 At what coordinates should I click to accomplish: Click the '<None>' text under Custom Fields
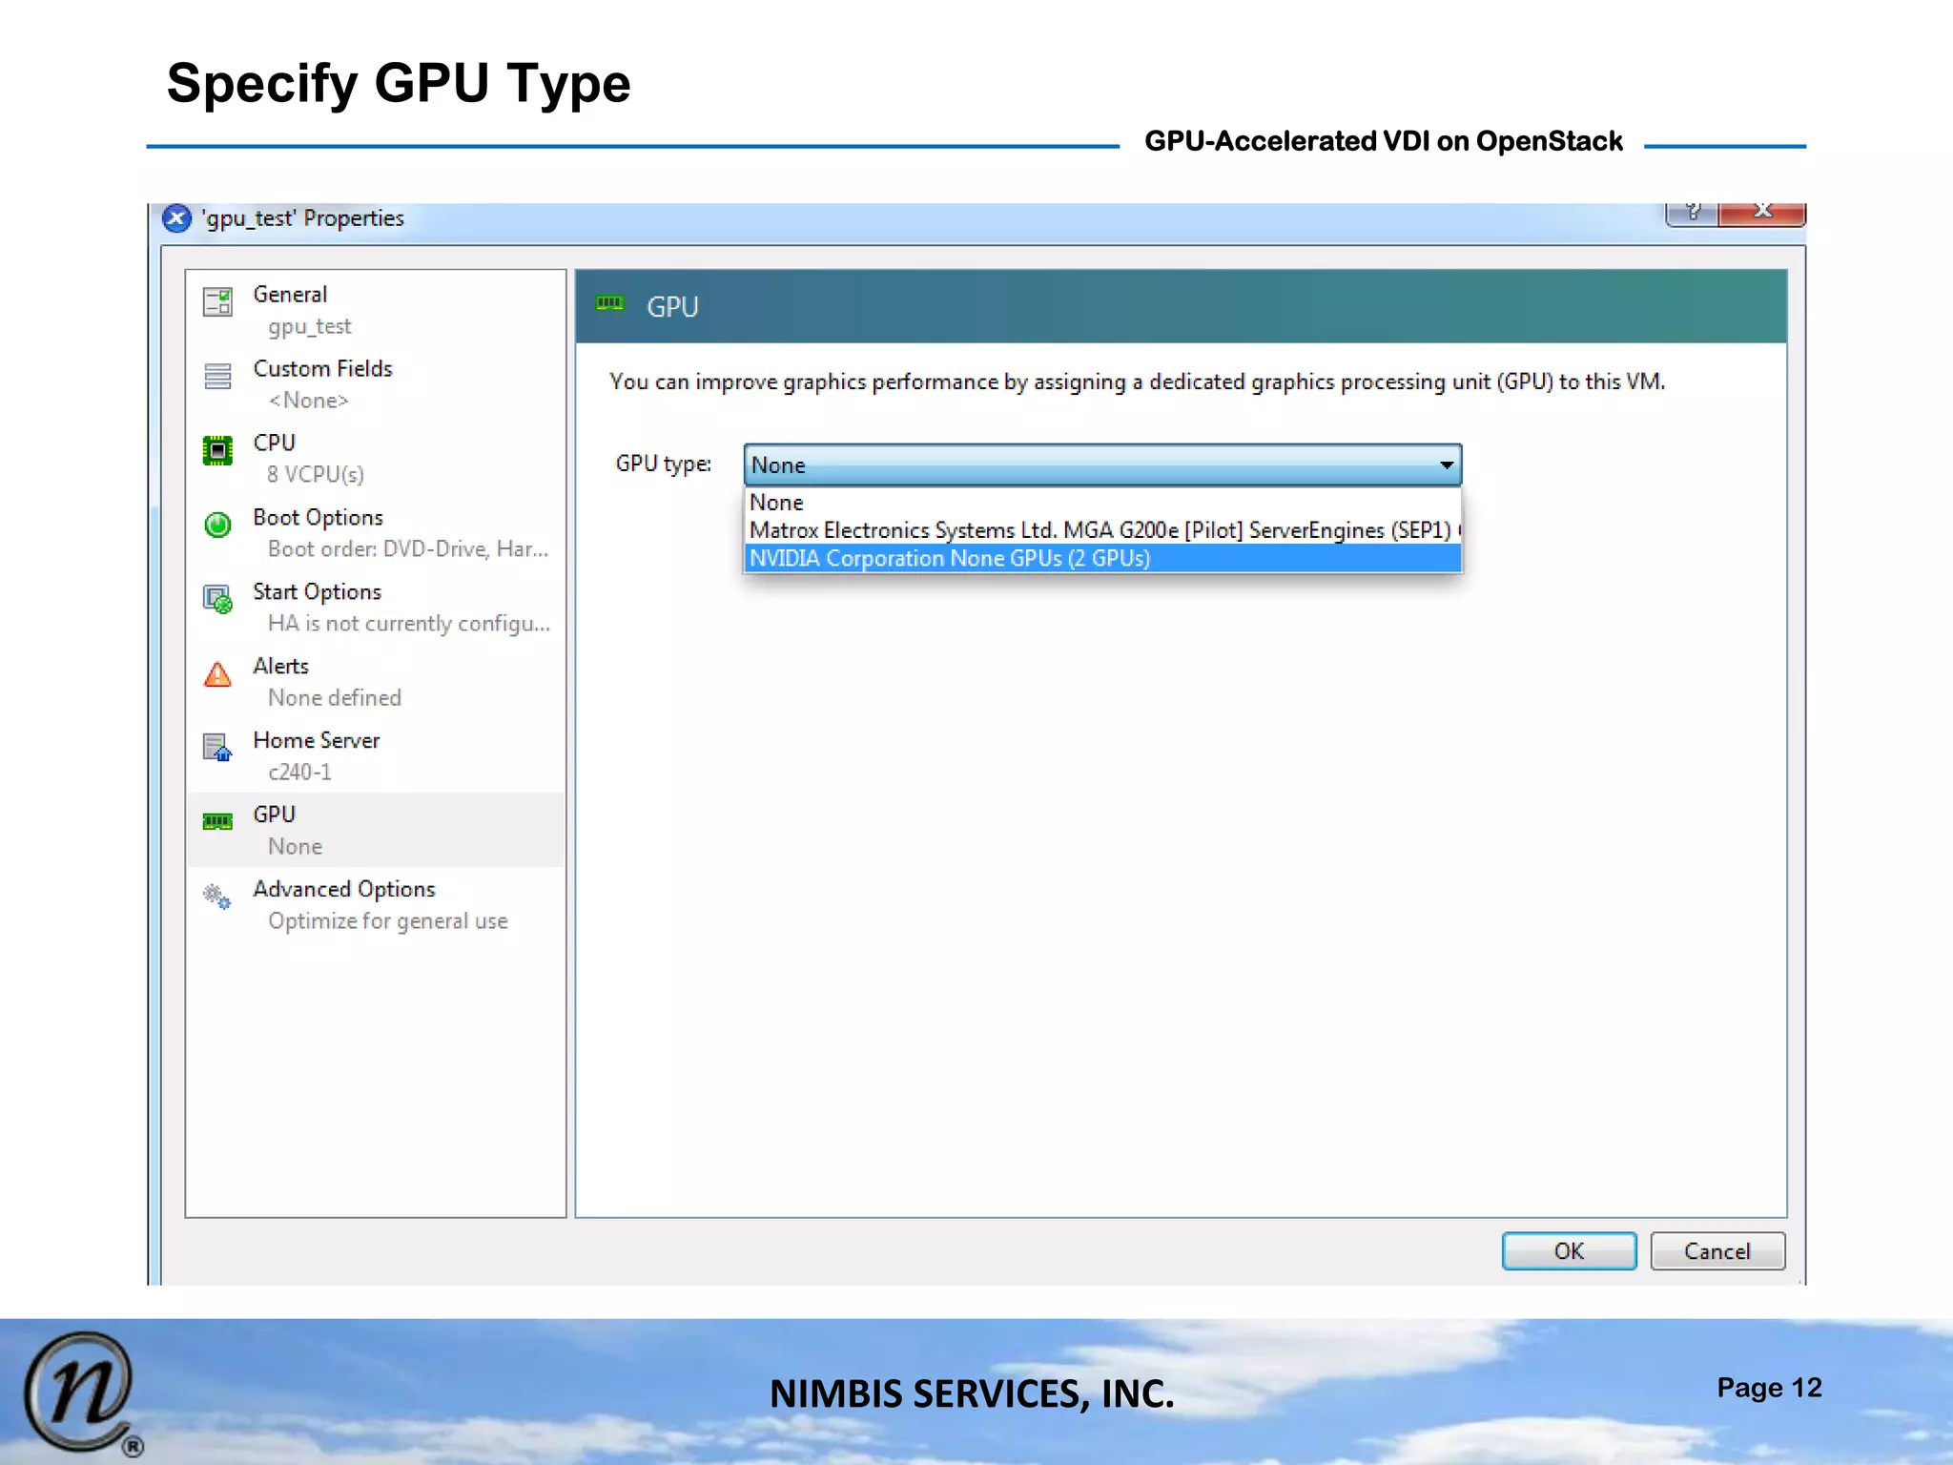pyautogui.click(x=309, y=401)
